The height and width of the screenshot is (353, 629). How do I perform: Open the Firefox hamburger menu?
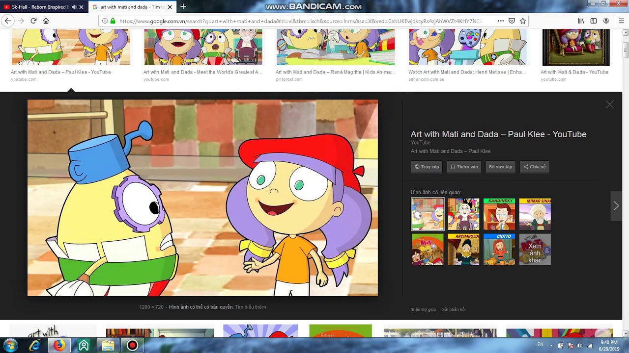point(621,21)
